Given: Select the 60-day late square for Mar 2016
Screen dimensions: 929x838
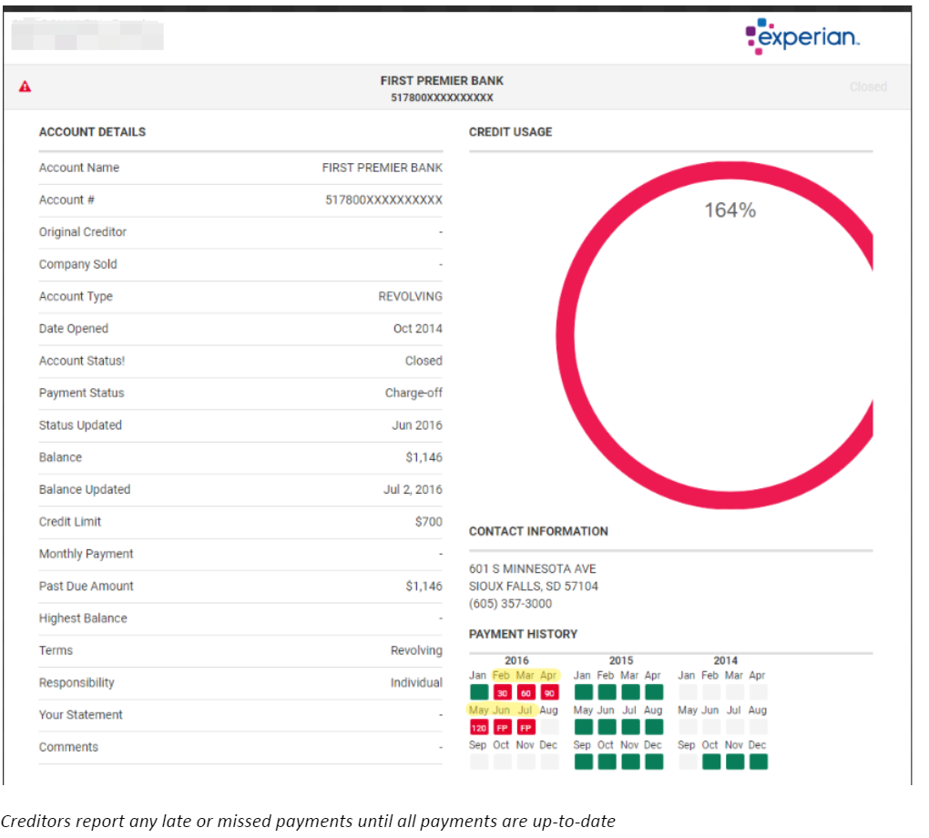Looking at the screenshot, I should pyautogui.click(x=526, y=692).
